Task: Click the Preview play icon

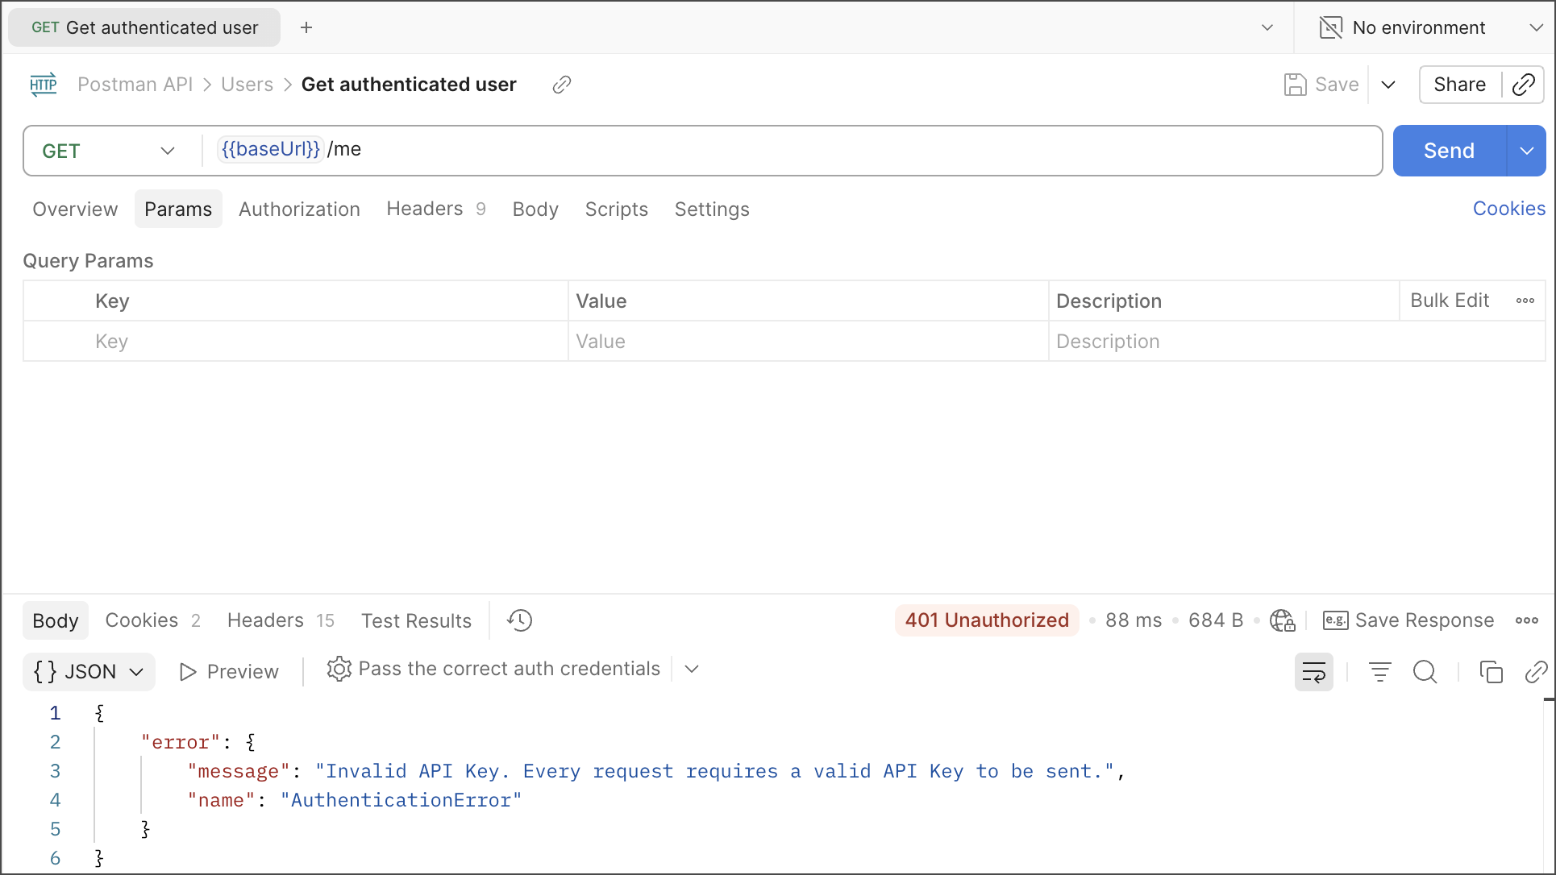Action: point(188,672)
